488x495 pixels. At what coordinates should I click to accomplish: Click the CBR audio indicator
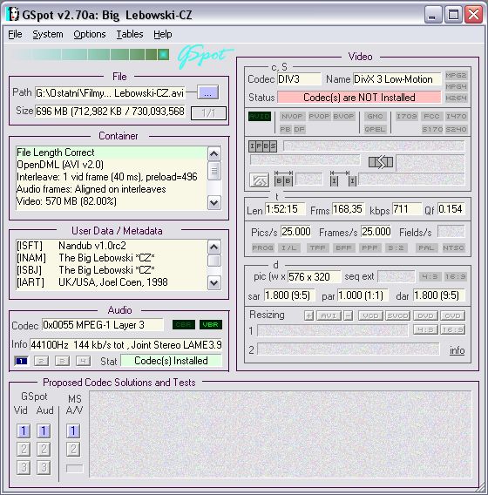pos(184,324)
